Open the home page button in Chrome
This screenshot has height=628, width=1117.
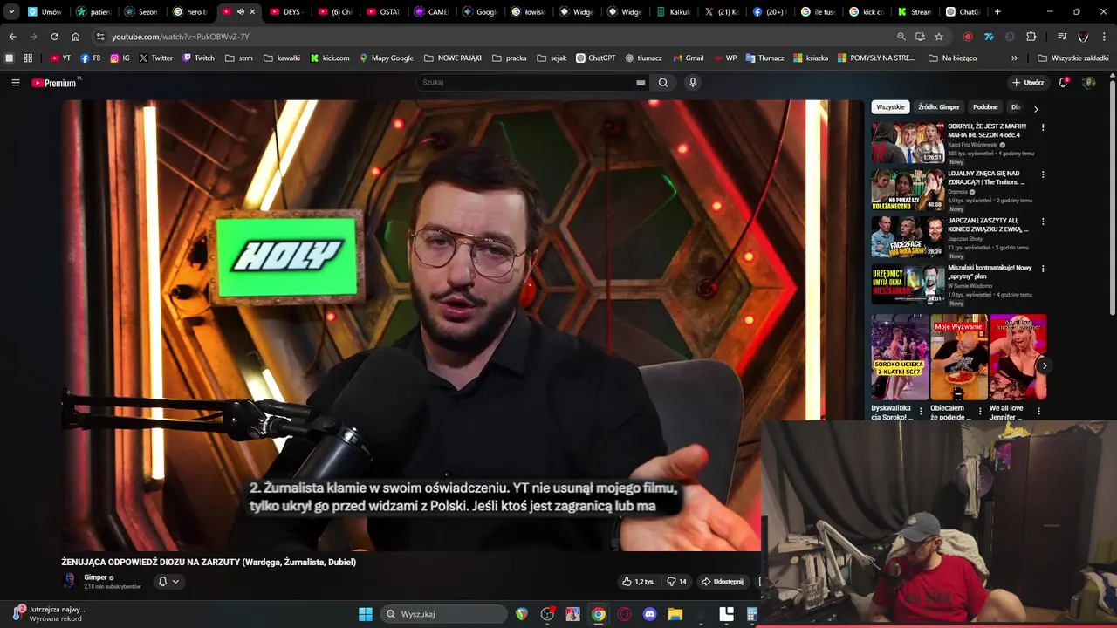pos(75,37)
